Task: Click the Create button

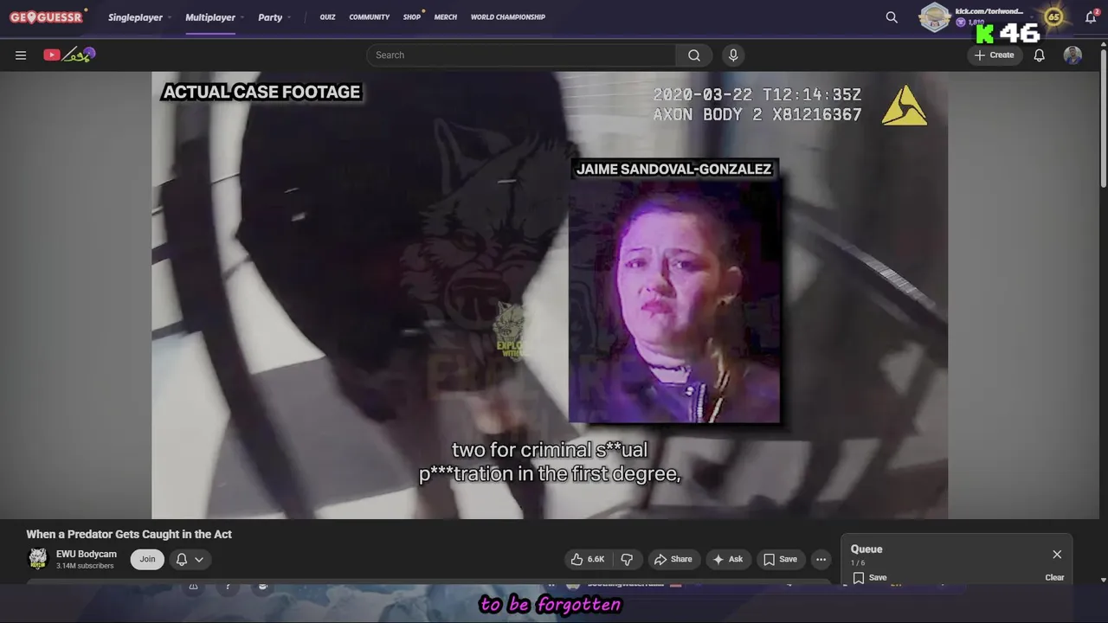Action: [994, 55]
